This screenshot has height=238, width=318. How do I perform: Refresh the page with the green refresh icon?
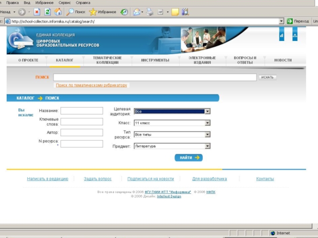pos(47,12)
